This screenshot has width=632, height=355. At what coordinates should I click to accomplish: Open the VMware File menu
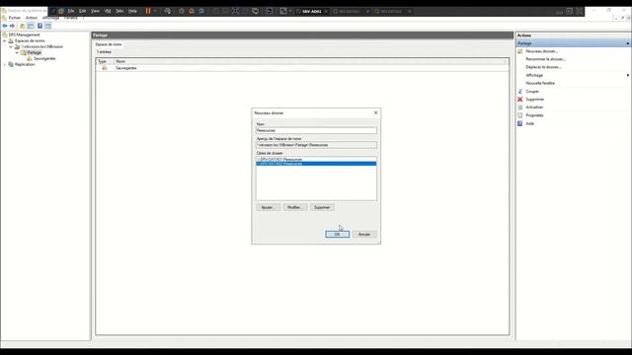coord(71,11)
